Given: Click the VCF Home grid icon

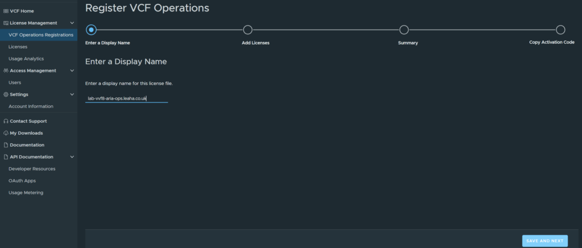Looking at the screenshot, I should coord(6,11).
